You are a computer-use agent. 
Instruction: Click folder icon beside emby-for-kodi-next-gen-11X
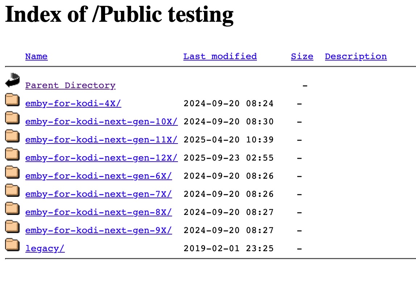[12, 136]
